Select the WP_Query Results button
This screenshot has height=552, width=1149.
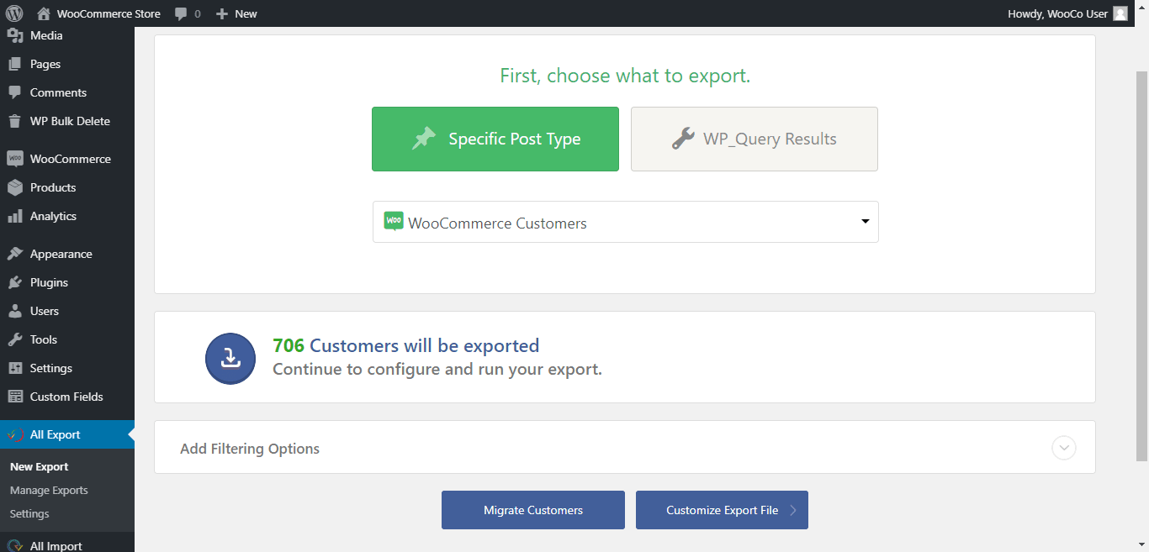[x=755, y=139]
